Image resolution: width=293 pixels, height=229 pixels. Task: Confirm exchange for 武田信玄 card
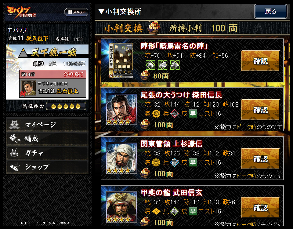tap(260, 207)
